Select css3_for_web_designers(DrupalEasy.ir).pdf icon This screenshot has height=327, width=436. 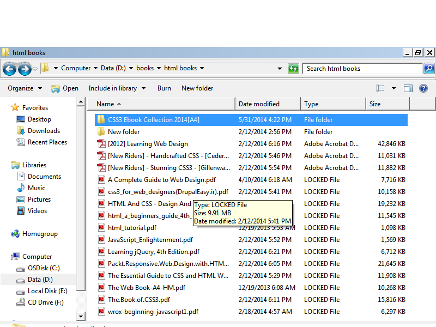(101, 192)
